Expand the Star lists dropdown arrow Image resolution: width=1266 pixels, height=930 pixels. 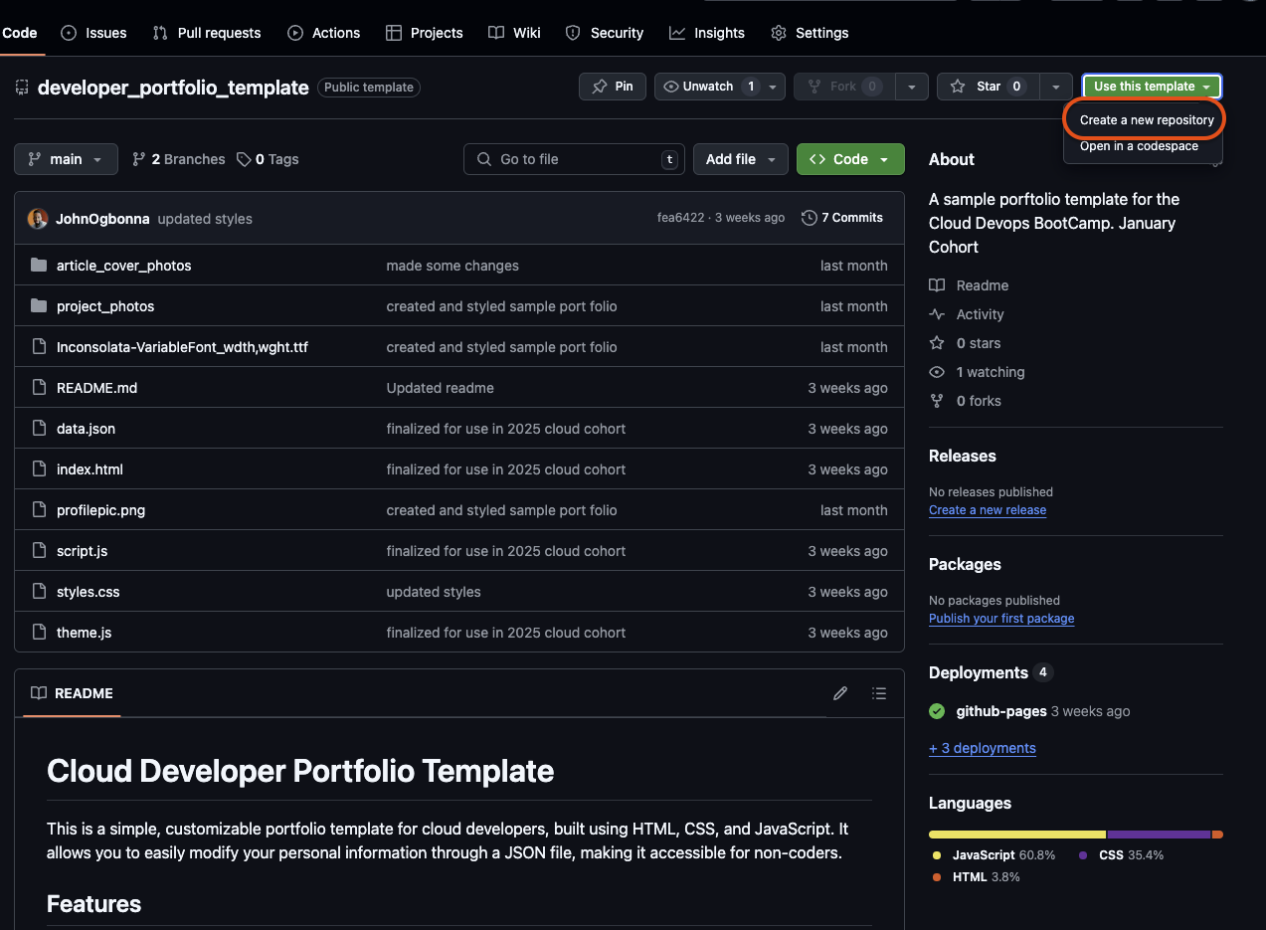[1056, 87]
